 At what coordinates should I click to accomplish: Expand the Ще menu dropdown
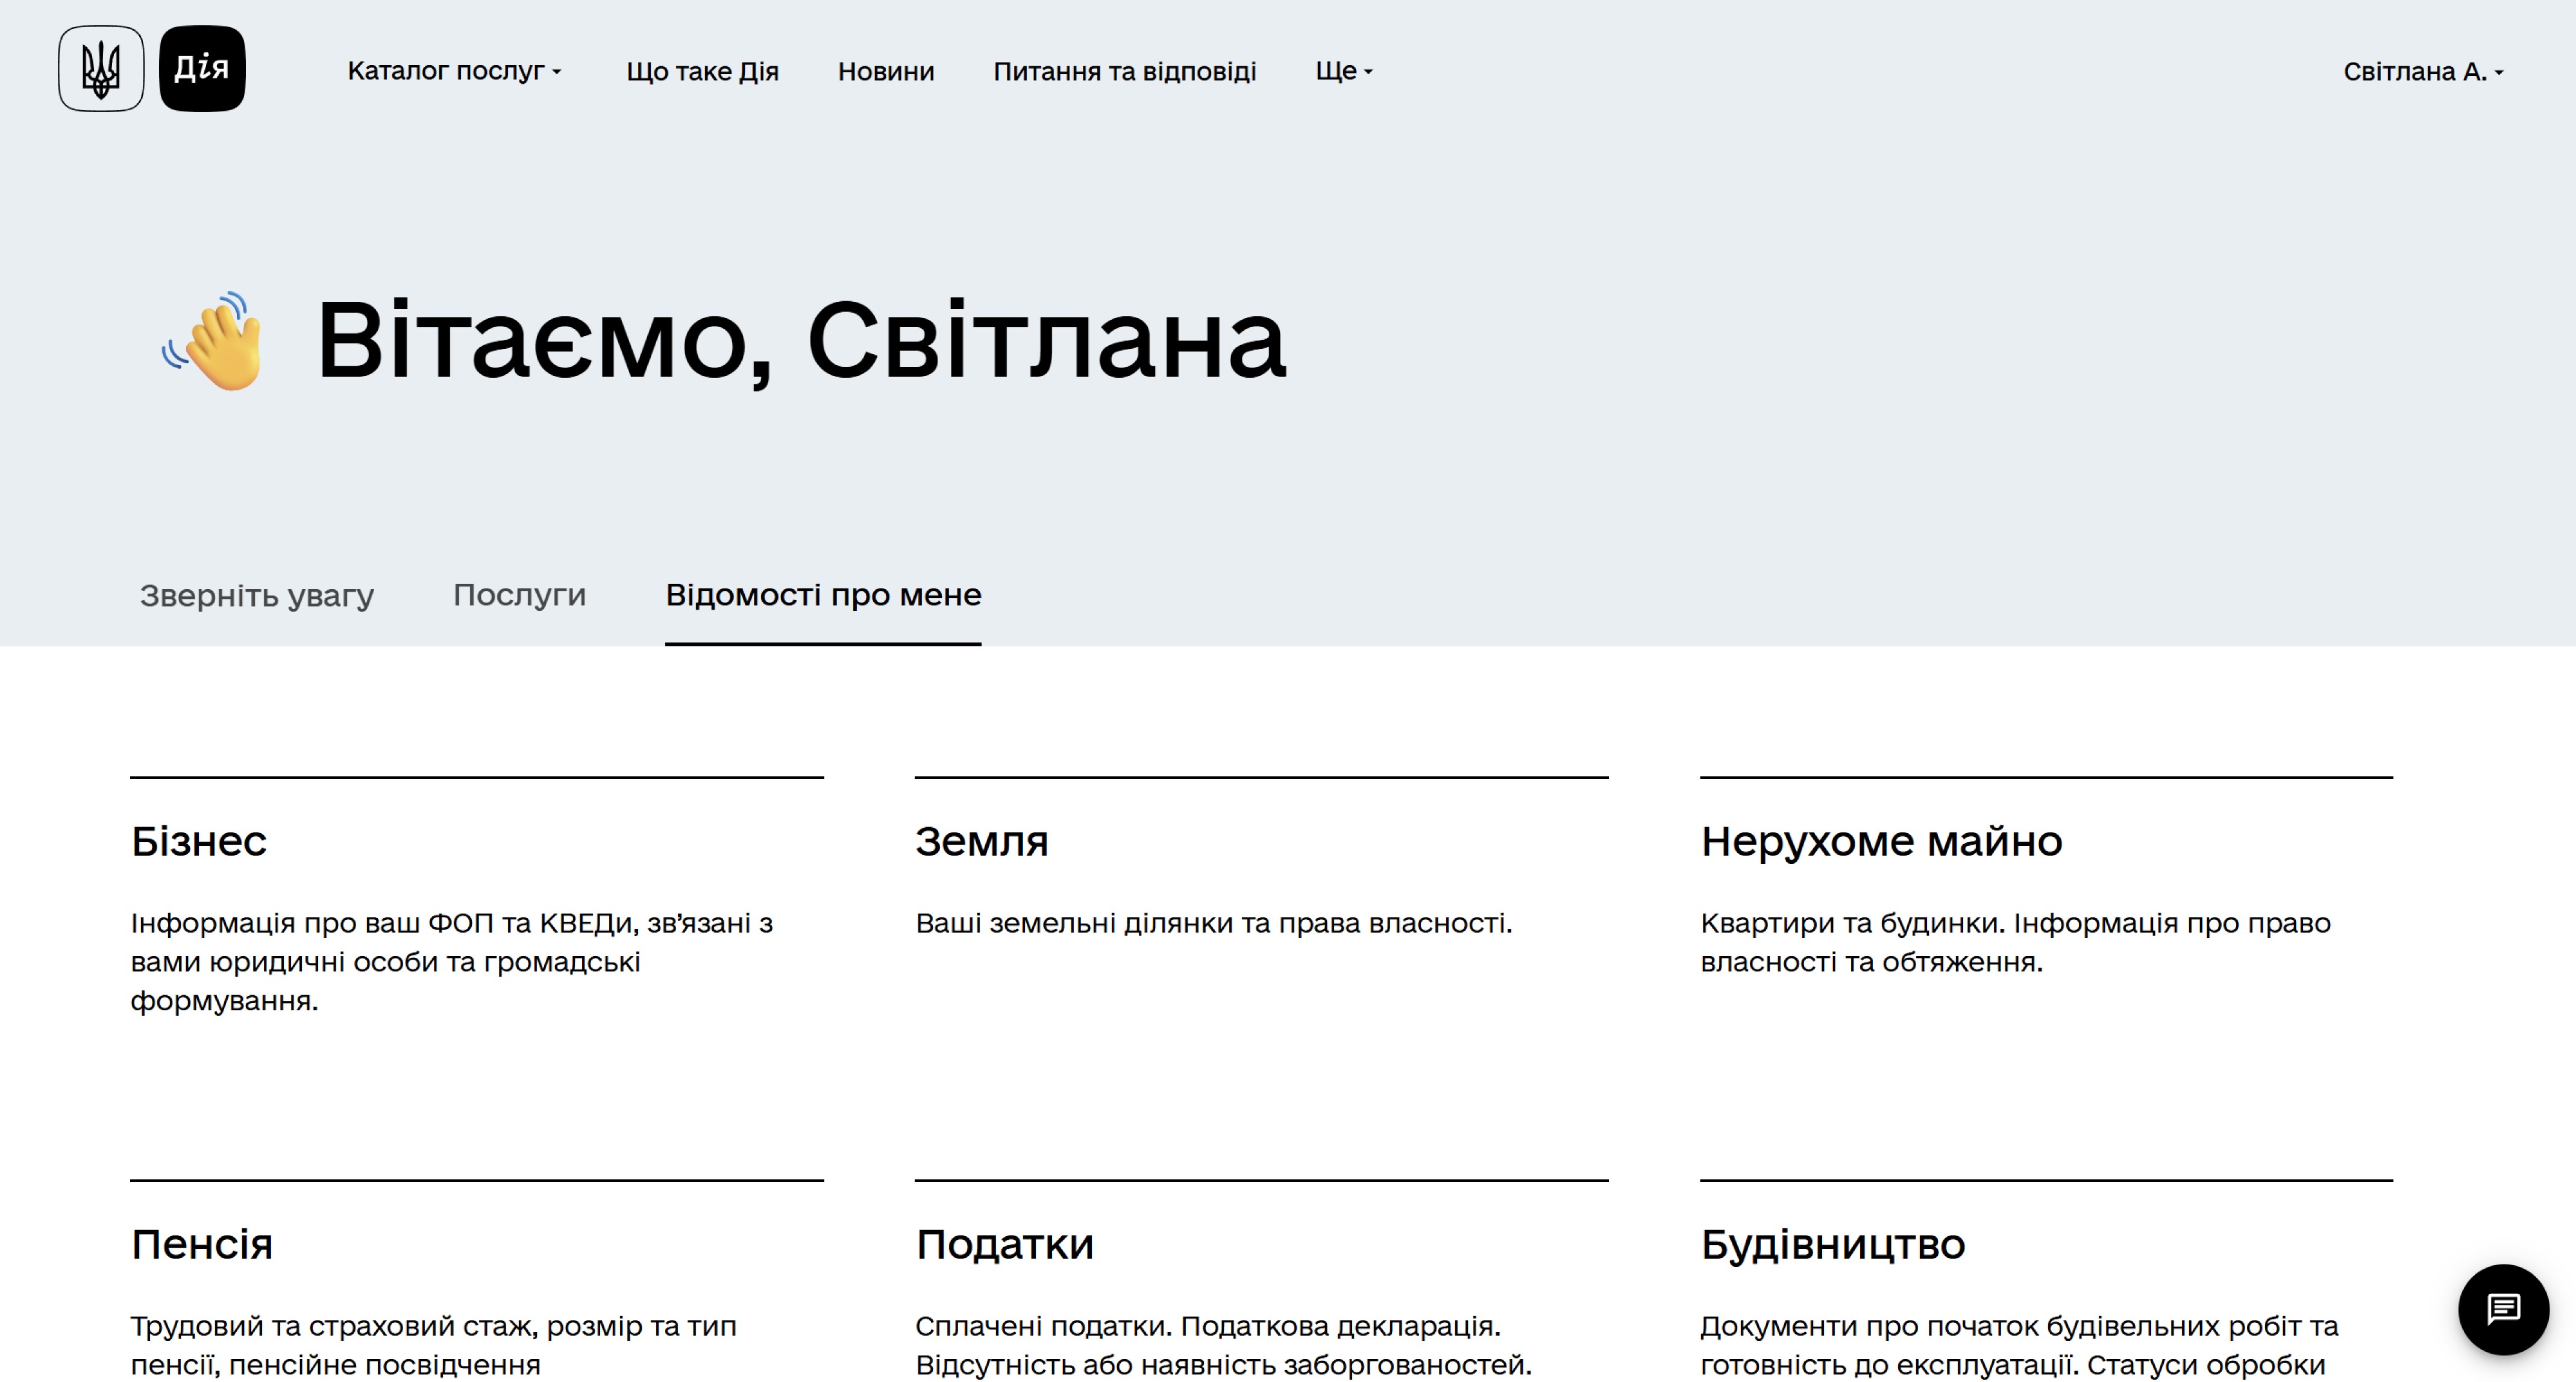tap(1343, 71)
